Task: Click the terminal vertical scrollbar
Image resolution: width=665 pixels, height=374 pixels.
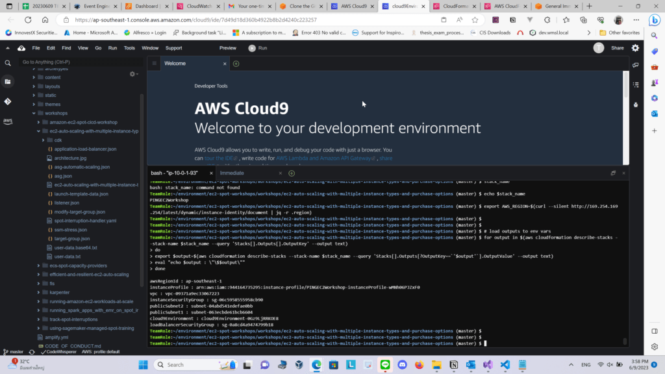Action: pos(625,341)
